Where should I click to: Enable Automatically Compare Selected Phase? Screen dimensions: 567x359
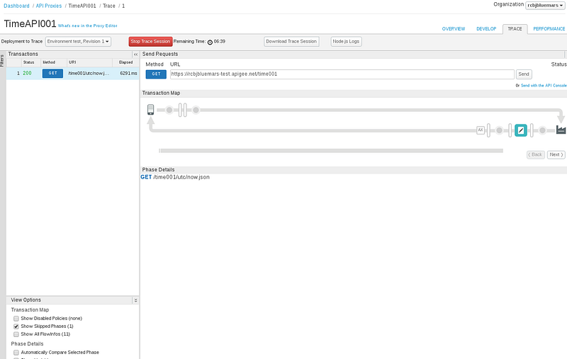[16, 353]
